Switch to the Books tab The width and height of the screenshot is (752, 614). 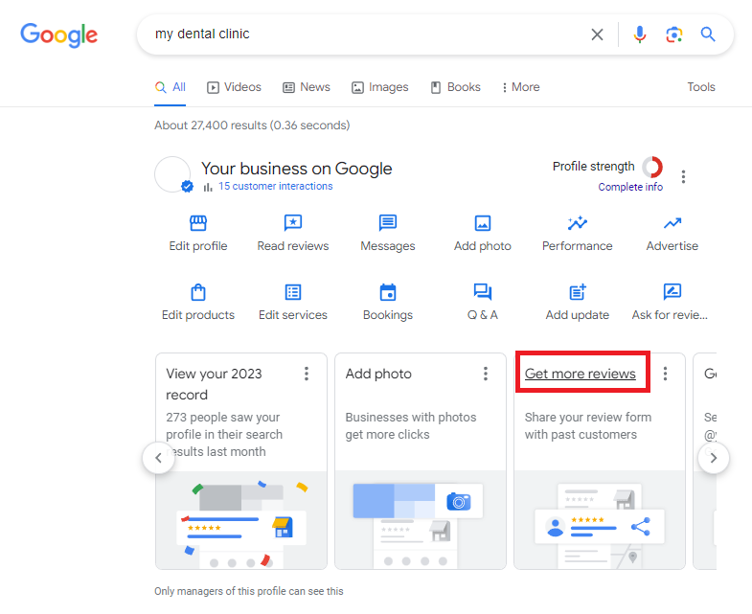pos(456,87)
